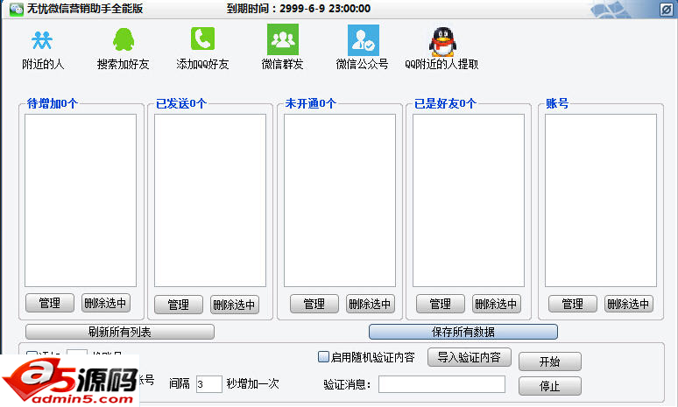
Task: Click 管理 under 未开通 list
Action: 314,304
